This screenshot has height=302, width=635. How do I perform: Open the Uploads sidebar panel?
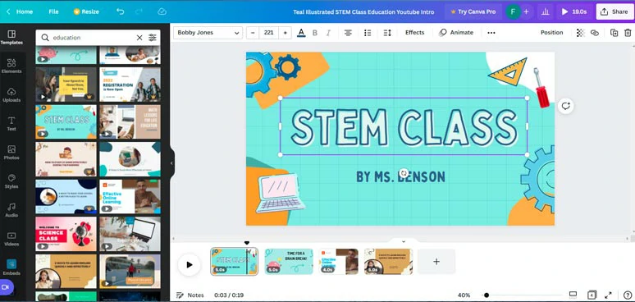[11, 94]
